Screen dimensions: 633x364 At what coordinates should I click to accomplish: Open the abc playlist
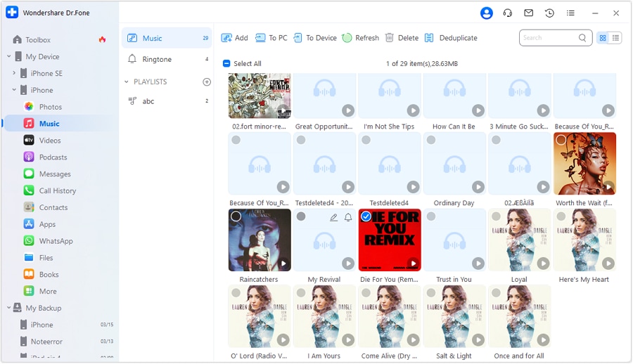(166, 101)
